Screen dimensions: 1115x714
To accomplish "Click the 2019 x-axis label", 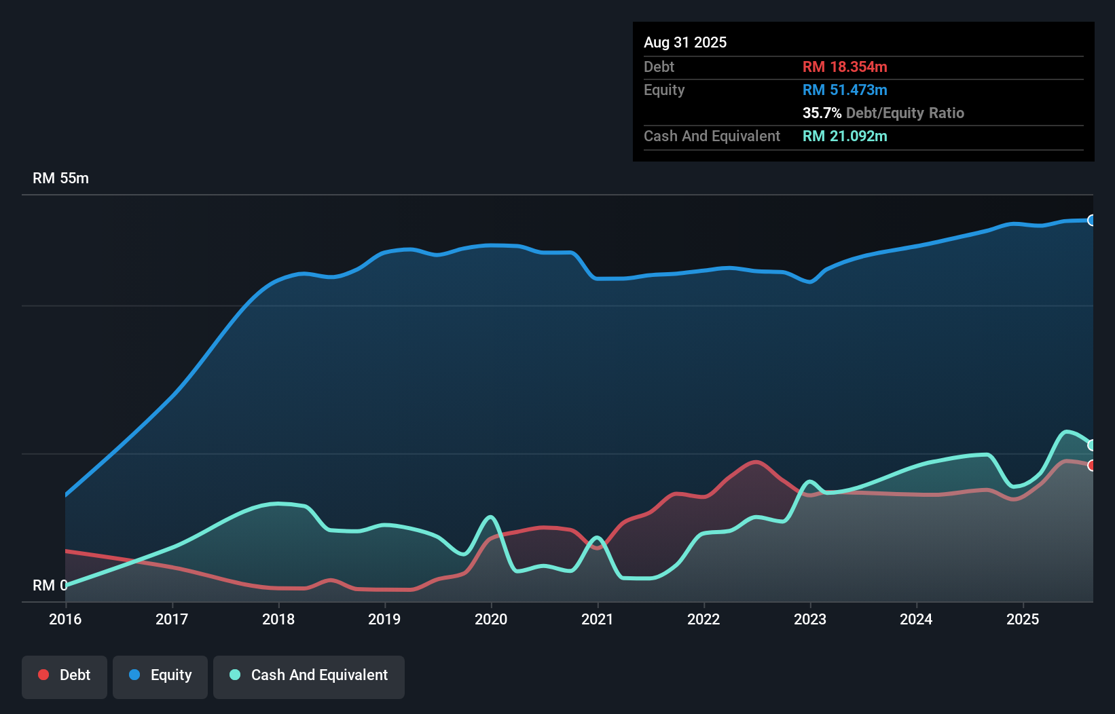I will coord(384,619).
